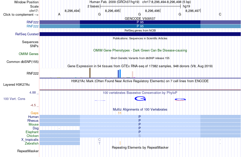Click the P amino acid in Dog row
The height and width of the screenshot is (157, 241).
(x=140, y=128)
